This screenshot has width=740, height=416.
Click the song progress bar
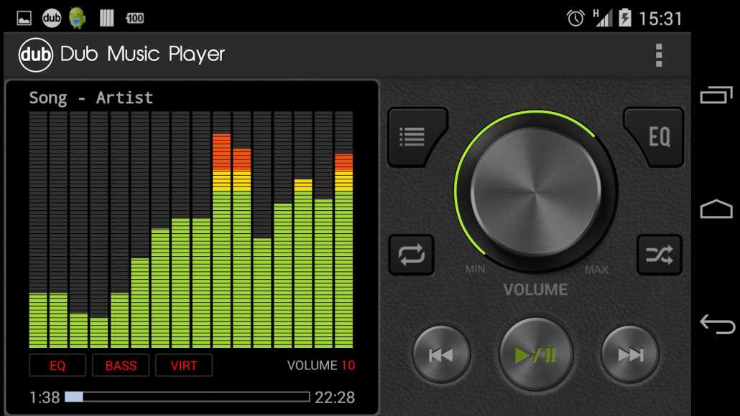[x=188, y=397]
